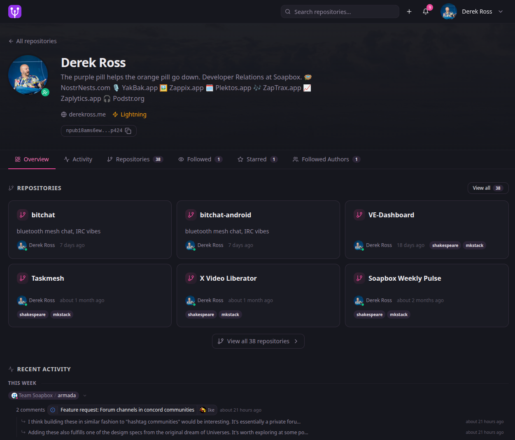The image size is (515, 440).
Task: Click the Team Soapbox avatar icon
Action: 14,396
